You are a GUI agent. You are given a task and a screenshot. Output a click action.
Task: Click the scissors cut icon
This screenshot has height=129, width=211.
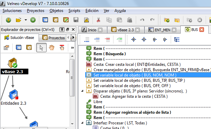click(x=99, y=20)
